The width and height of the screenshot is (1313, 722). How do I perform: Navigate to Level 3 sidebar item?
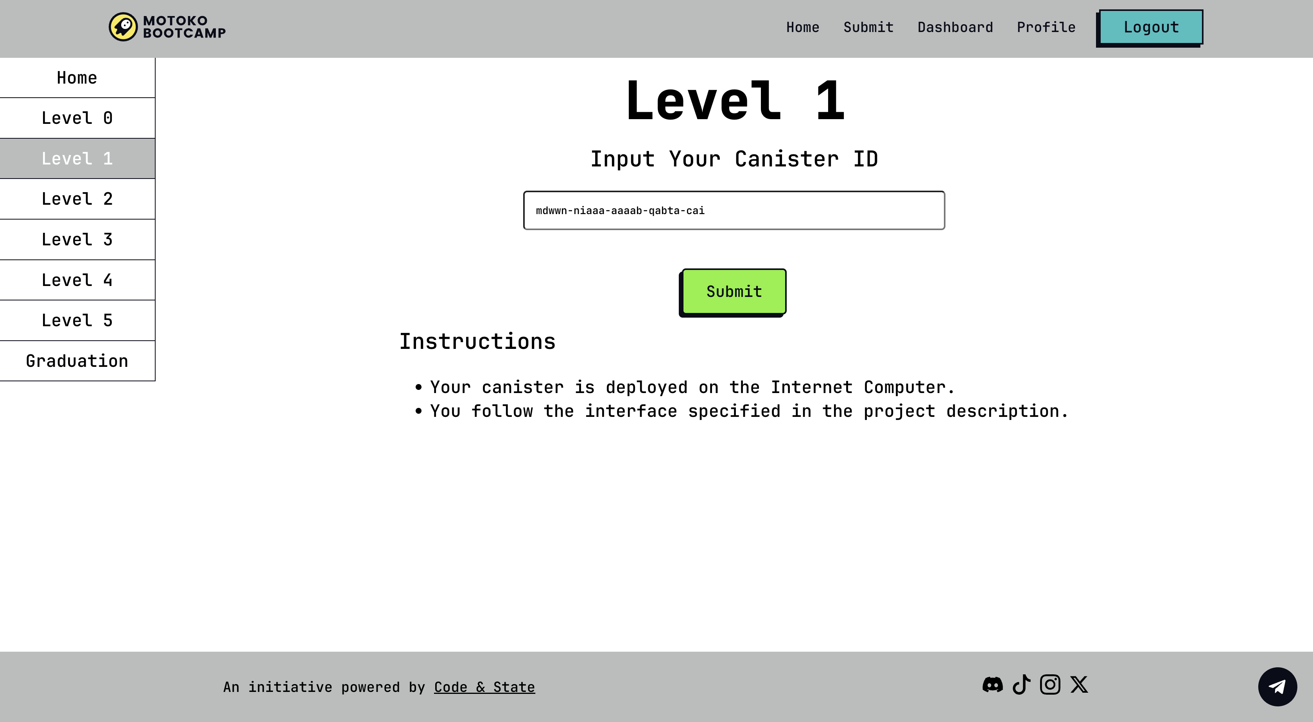click(77, 239)
